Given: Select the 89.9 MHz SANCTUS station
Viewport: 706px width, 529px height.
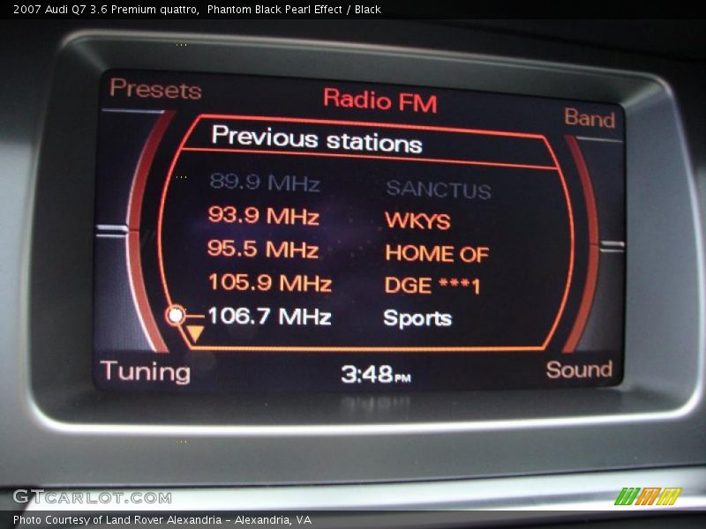Looking at the screenshot, I should (350, 185).
